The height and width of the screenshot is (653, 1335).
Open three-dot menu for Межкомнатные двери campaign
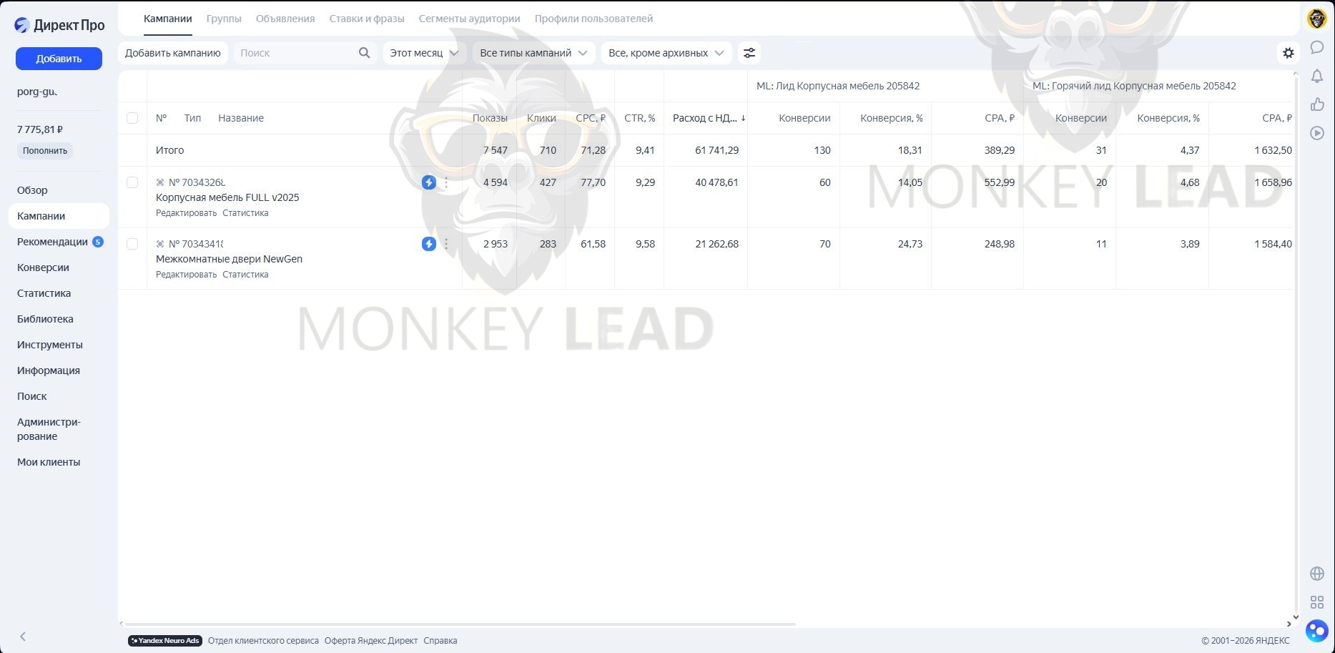tap(446, 244)
